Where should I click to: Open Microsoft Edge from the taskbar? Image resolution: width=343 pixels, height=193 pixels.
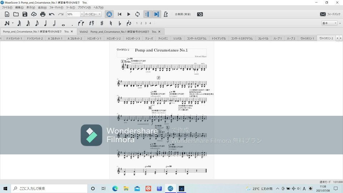pyautogui.click(x=115, y=188)
